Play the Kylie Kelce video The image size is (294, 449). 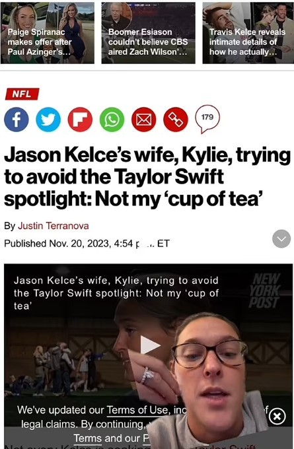149,345
